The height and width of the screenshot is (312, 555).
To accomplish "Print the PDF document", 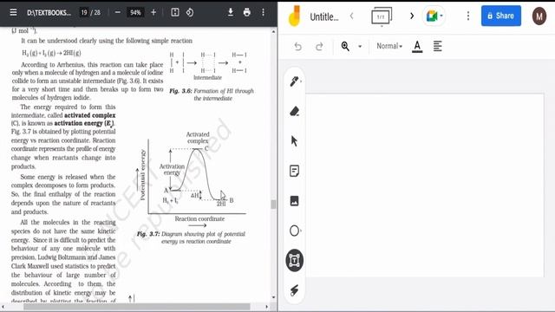I will click(246, 12).
